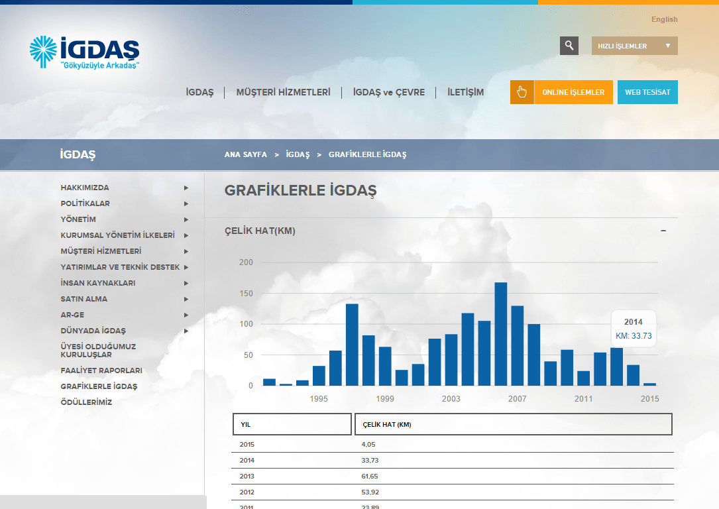Click the IGDAŞ logo

click(x=84, y=52)
